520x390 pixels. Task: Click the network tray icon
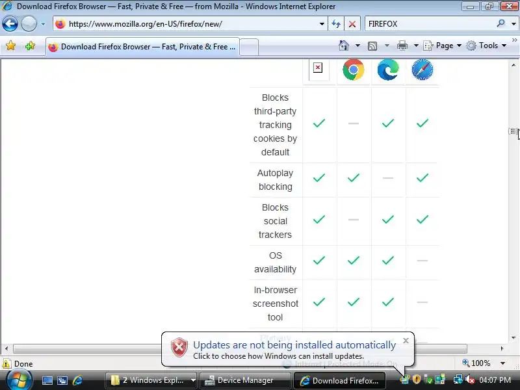click(x=458, y=380)
